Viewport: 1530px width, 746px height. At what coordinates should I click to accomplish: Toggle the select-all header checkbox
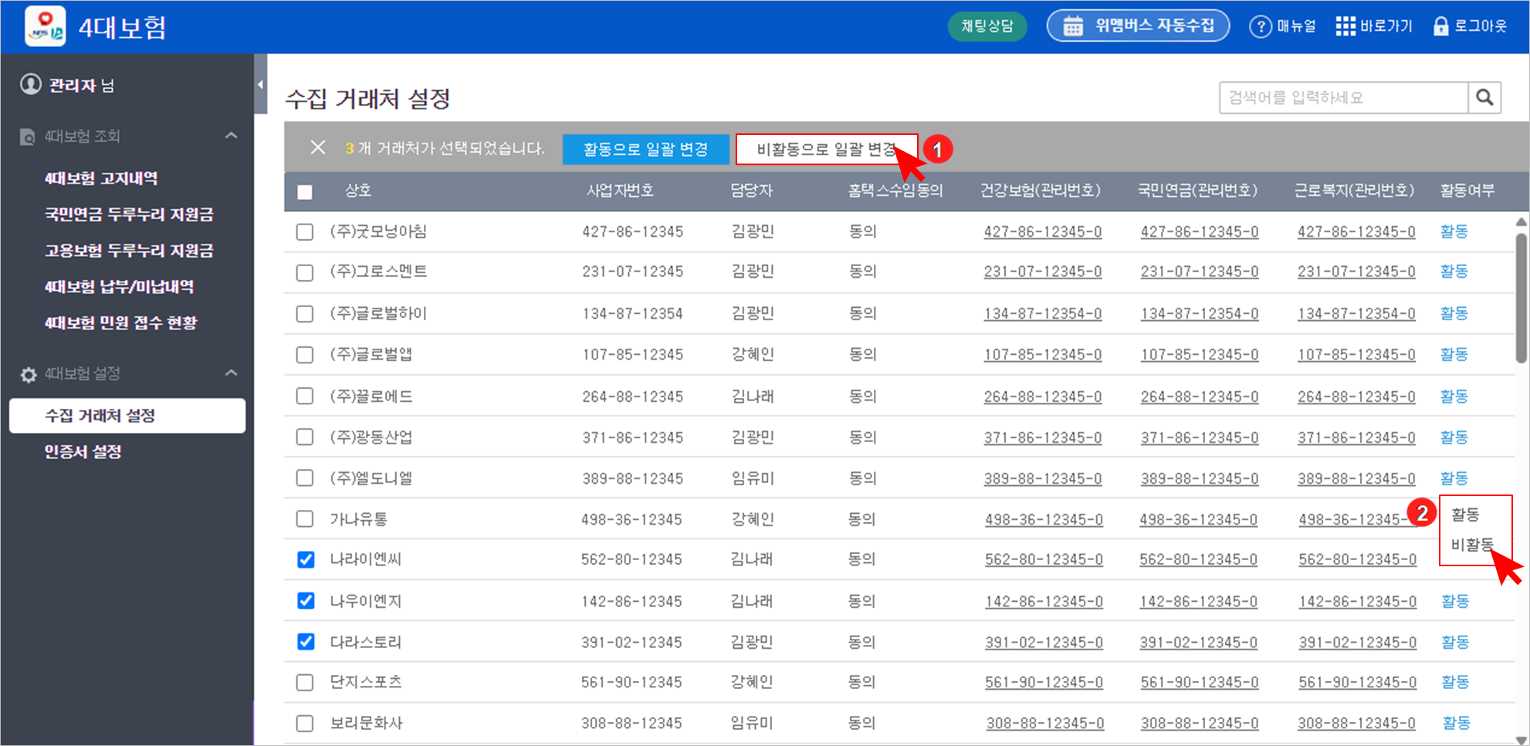305,192
